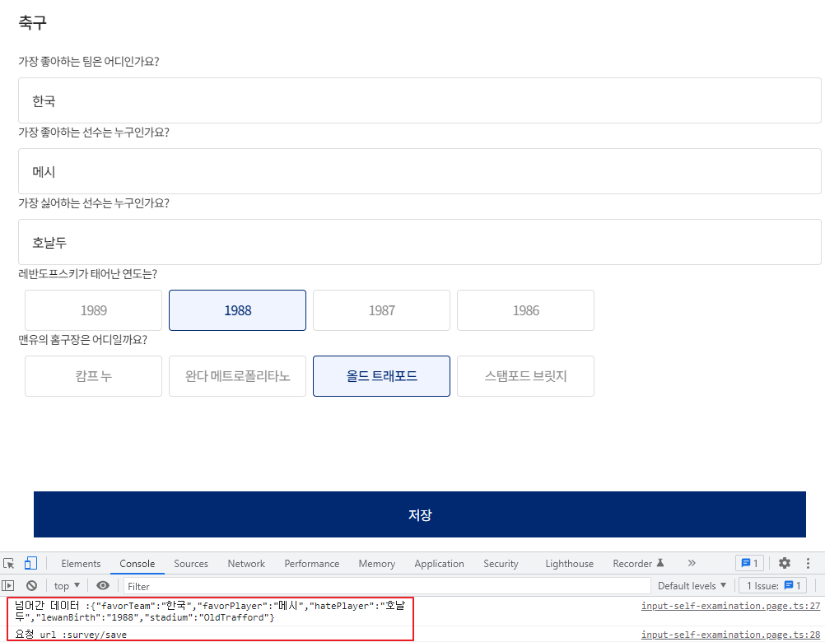Click the 가장 좋아하는 선수는 누구인가요? label

click(x=94, y=132)
